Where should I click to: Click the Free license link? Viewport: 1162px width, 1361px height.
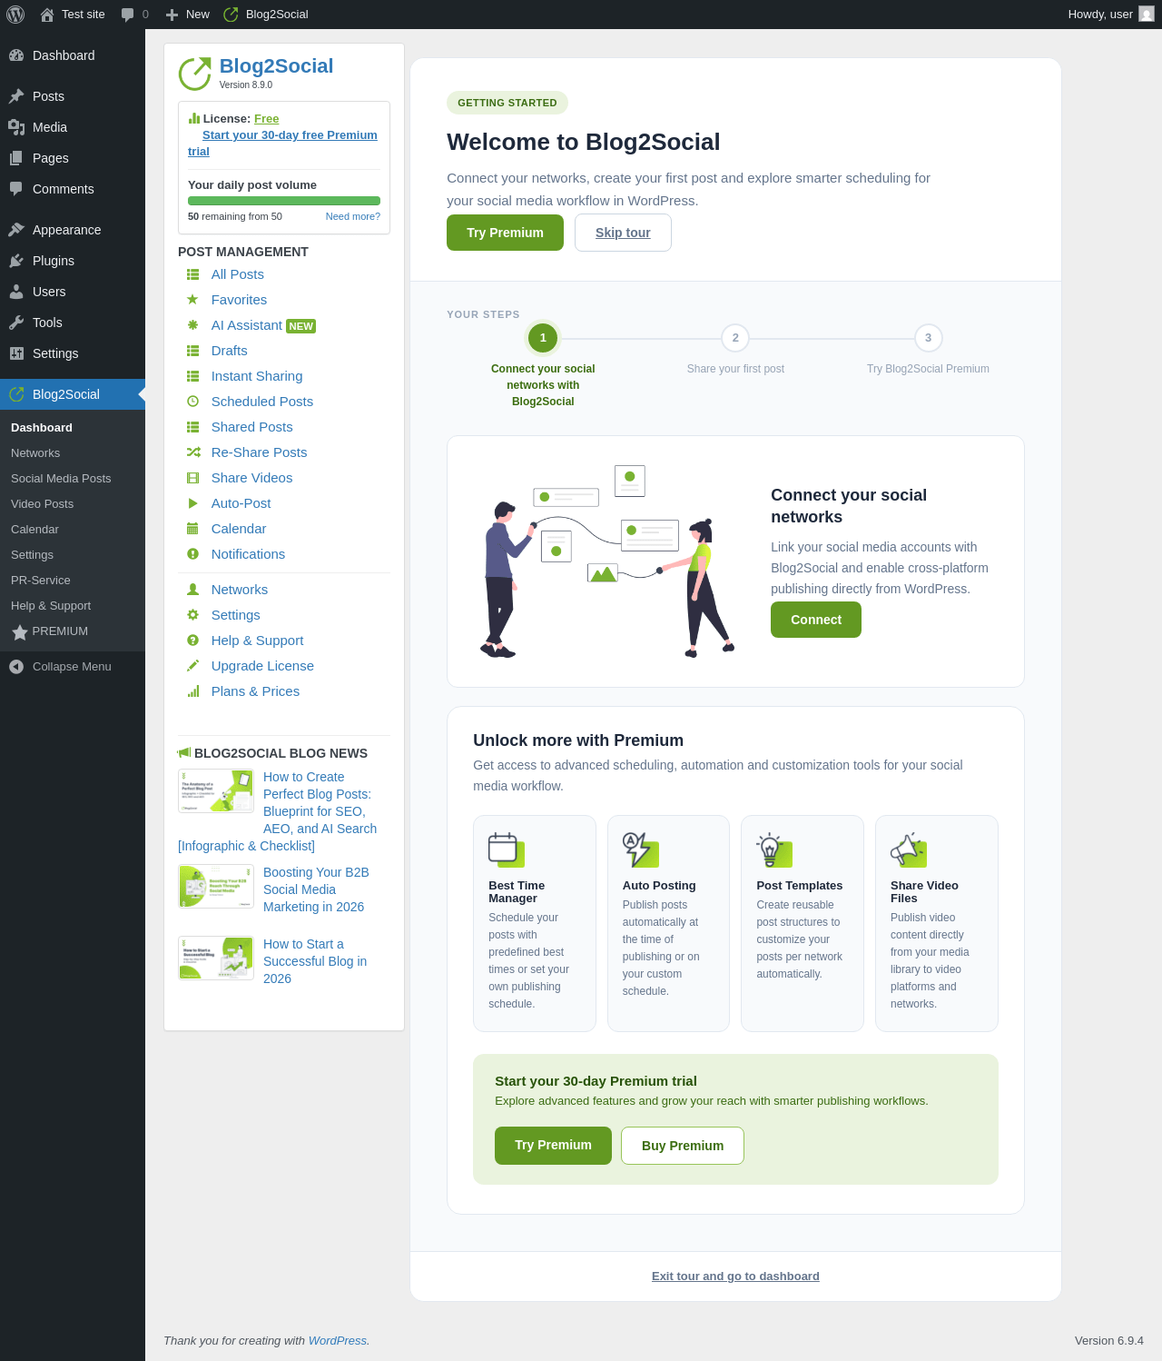[267, 119]
